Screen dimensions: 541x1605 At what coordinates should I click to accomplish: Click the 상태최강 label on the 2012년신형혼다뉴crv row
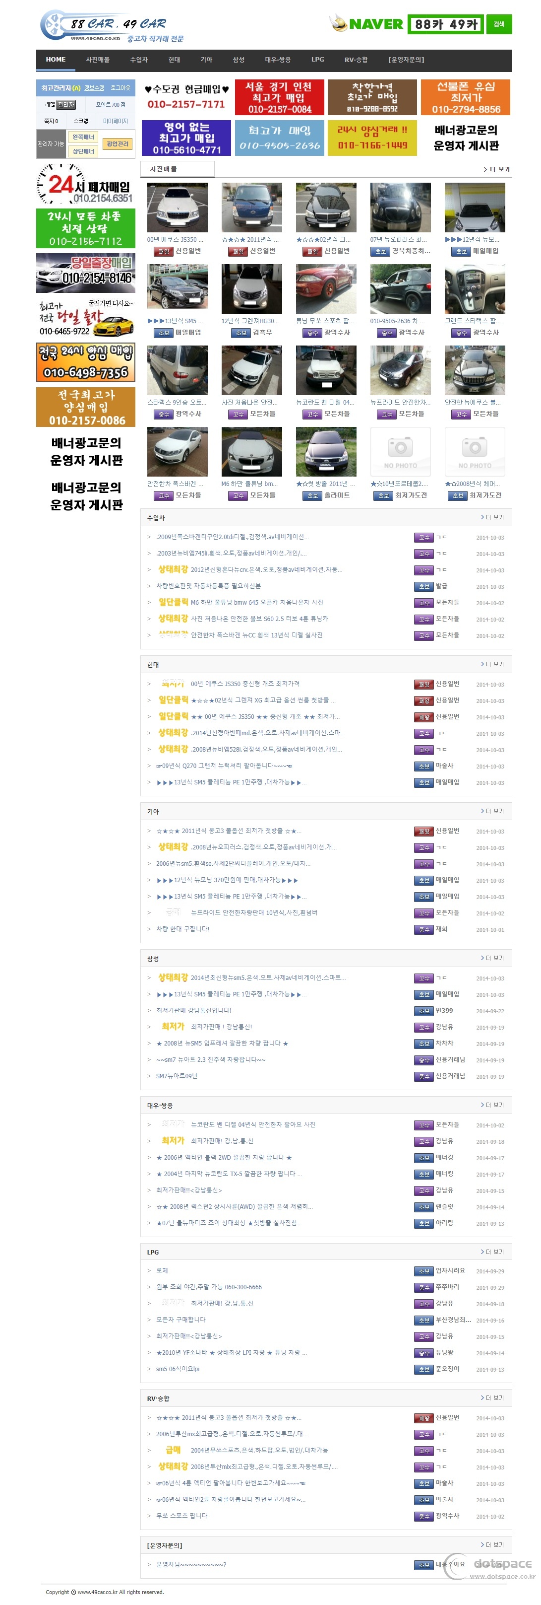click(173, 569)
